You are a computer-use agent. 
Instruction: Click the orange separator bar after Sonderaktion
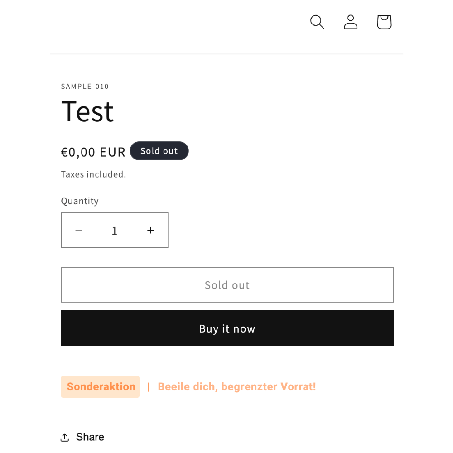tap(149, 387)
